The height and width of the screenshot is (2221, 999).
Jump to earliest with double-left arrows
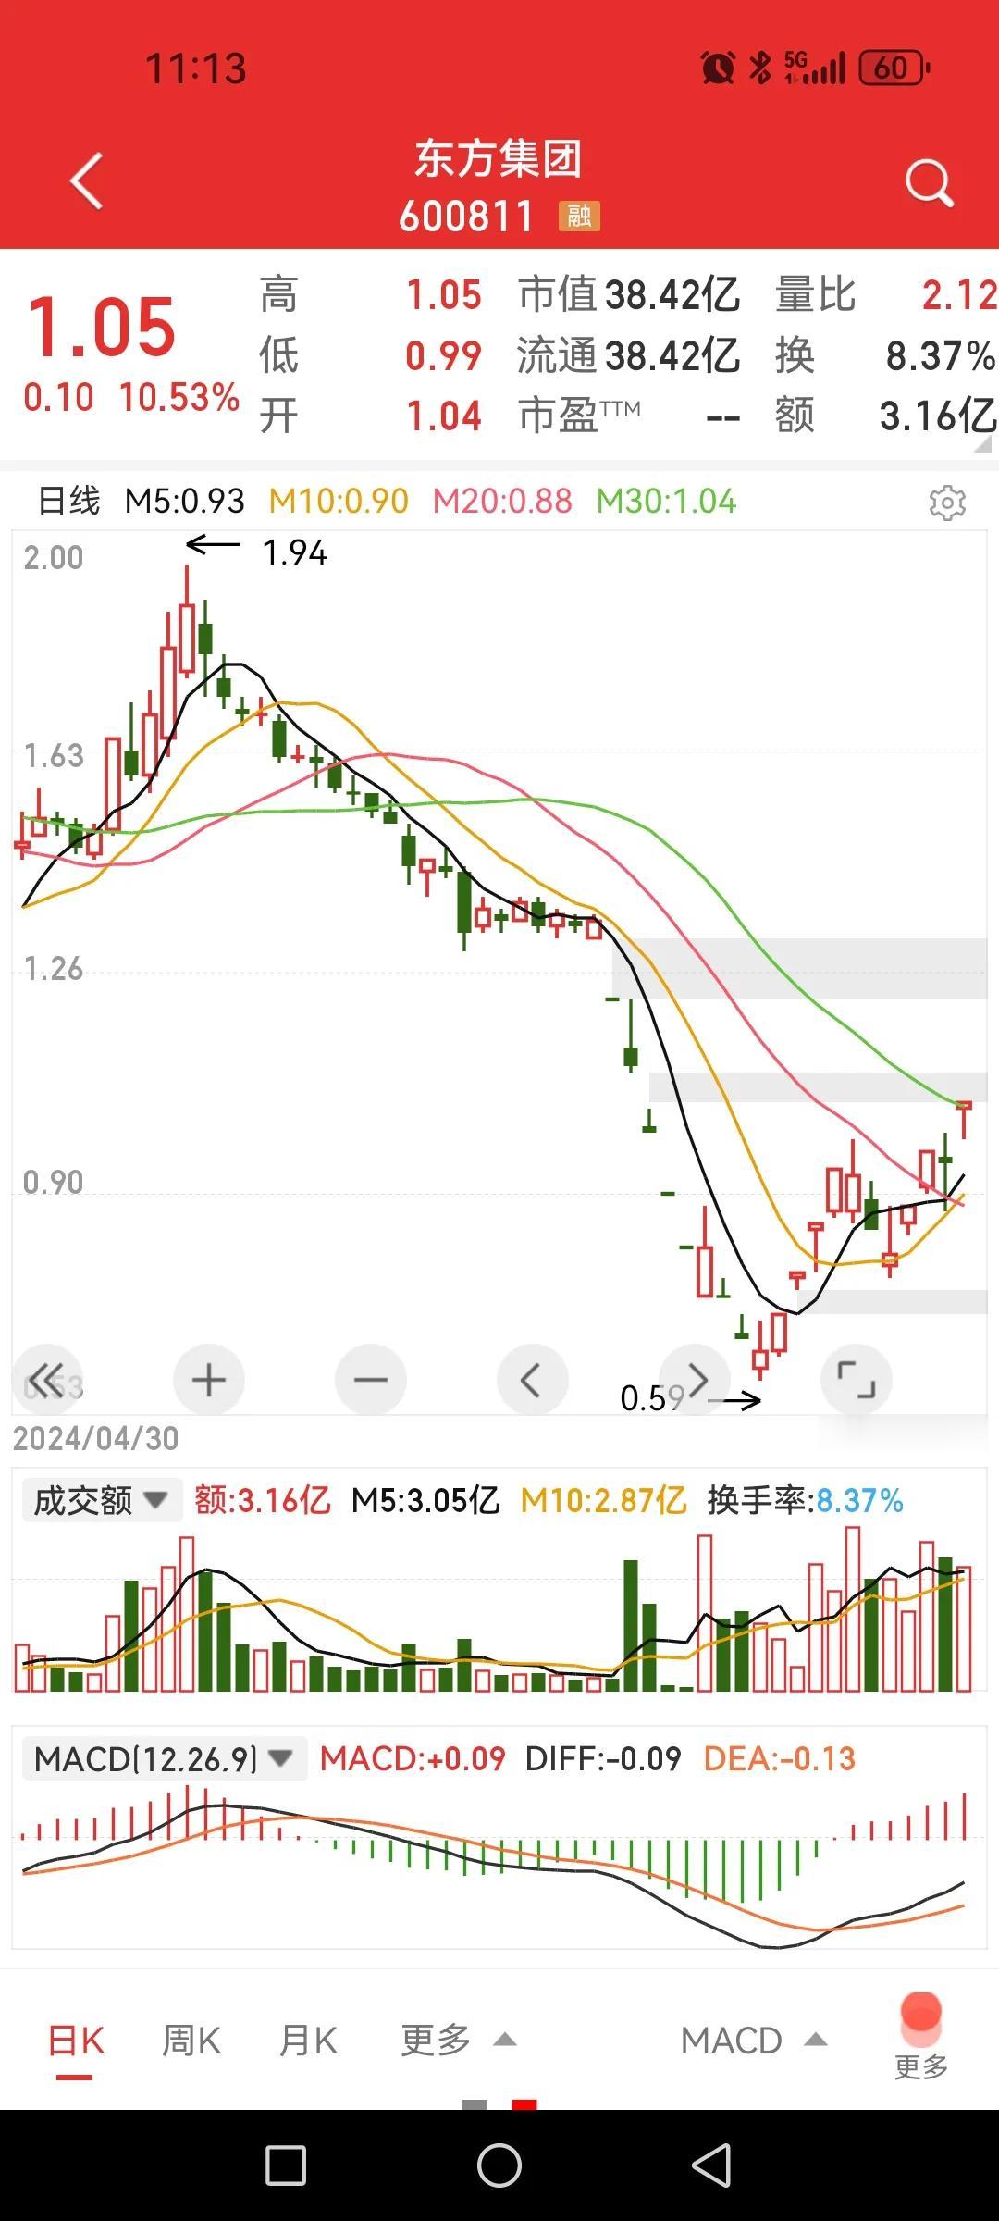pos(47,1379)
